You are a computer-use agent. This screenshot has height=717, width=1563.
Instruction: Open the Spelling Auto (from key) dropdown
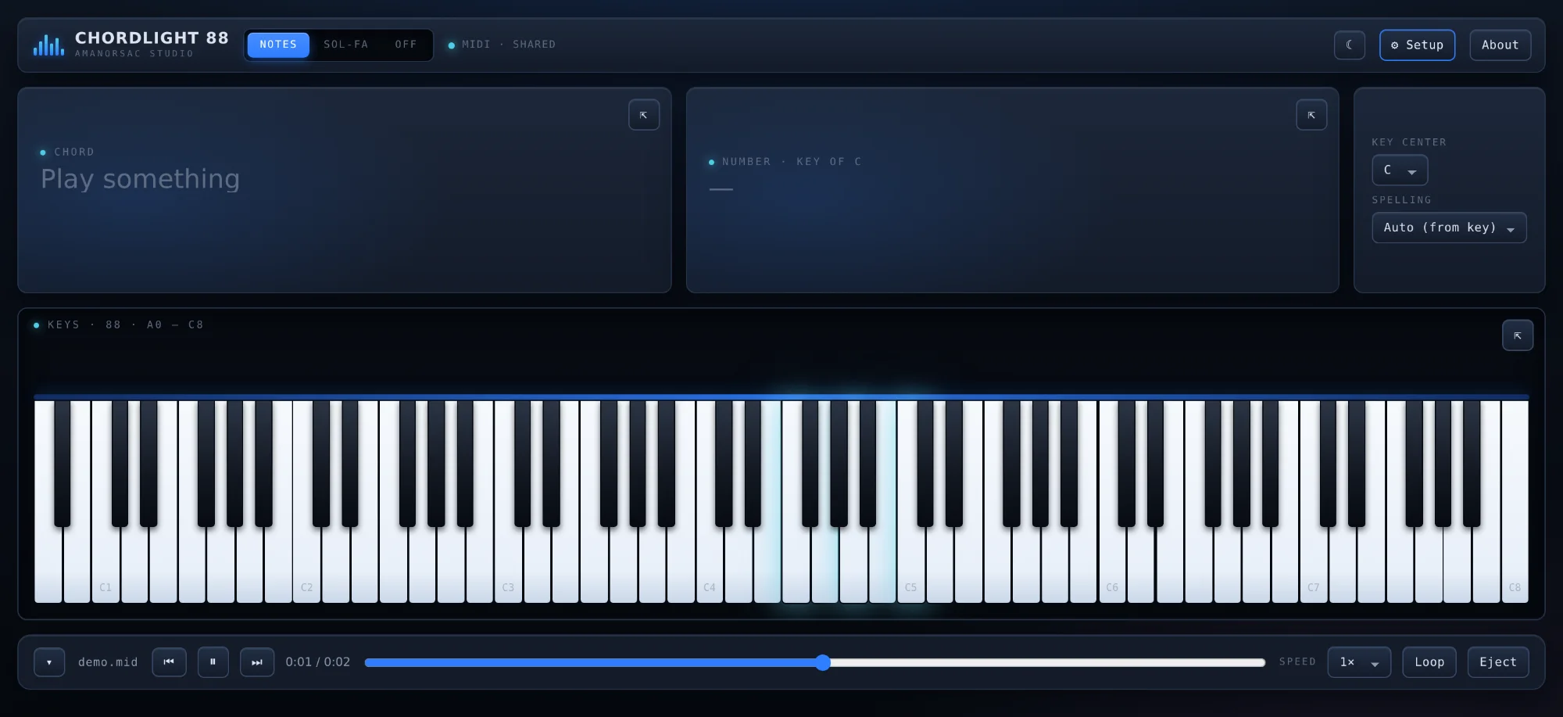click(x=1449, y=228)
